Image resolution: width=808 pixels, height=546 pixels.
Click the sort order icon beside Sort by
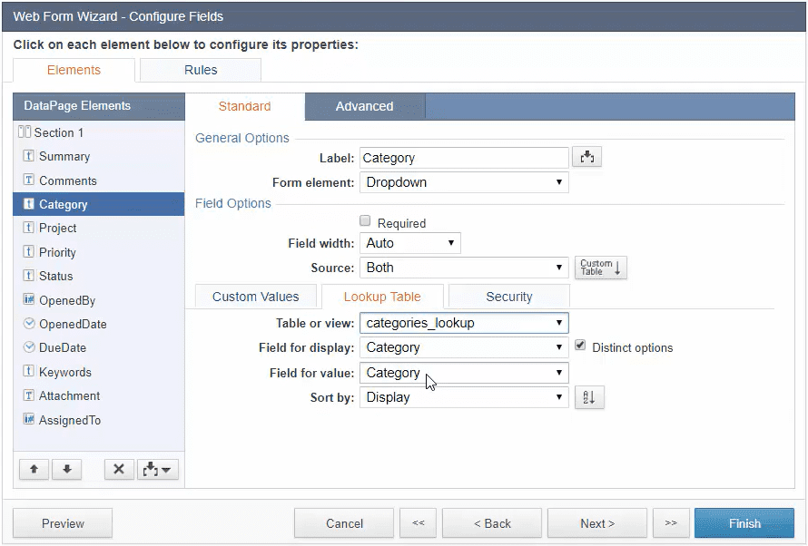tap(589, 397)
